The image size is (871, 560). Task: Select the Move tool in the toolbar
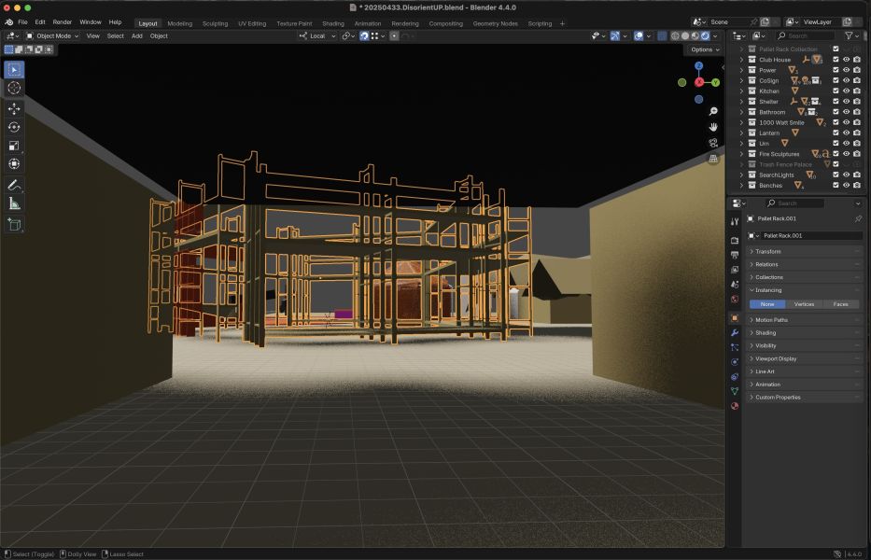coord(14,108)
